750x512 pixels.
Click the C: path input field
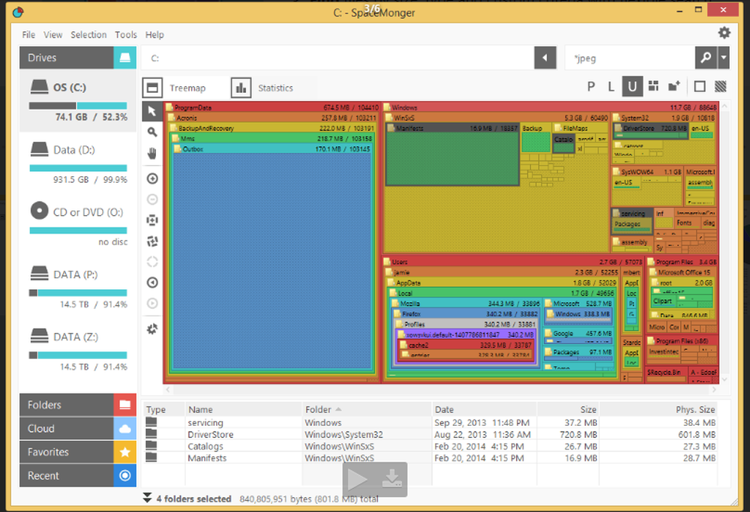(x=337, y=58)
